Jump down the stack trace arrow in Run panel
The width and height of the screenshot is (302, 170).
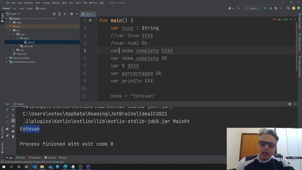[13, 115]
